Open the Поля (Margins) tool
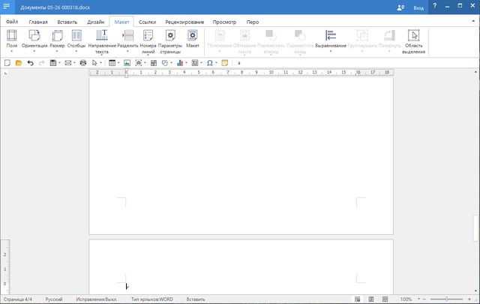 (x=12, y=41)
